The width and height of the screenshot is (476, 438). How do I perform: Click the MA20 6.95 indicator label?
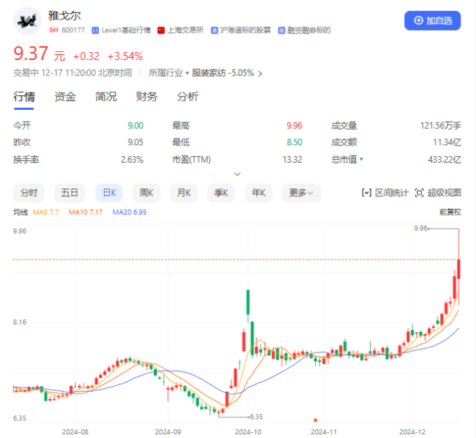pos(130,212)
